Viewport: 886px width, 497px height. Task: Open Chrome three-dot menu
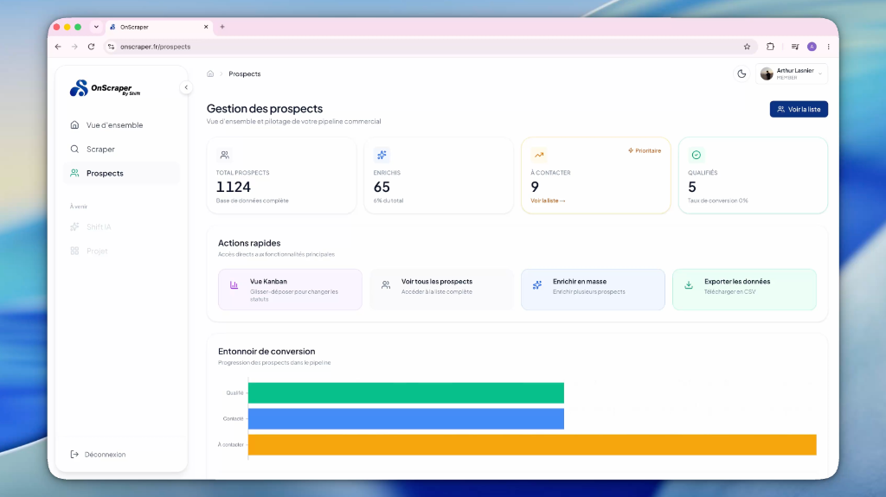click(x=828, y=47)
